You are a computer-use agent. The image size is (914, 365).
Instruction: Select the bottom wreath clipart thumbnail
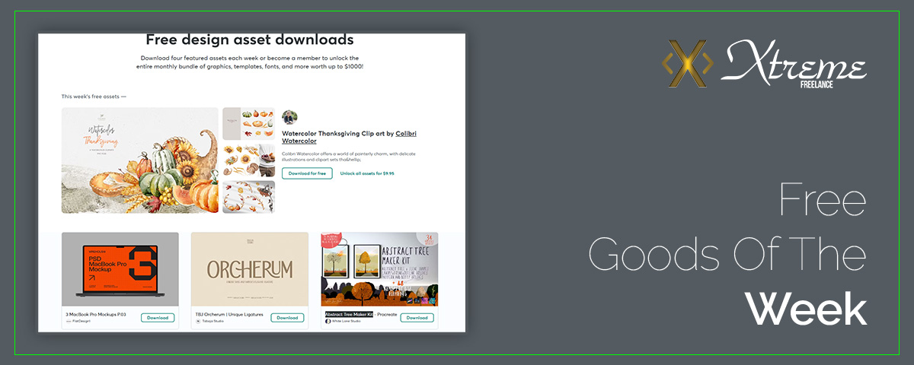tap(248, 197)
